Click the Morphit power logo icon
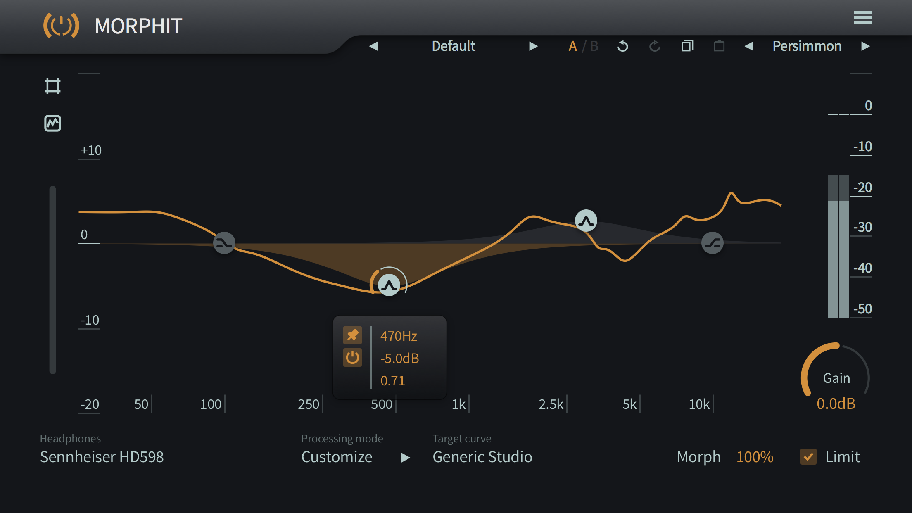 click(61, 26)
